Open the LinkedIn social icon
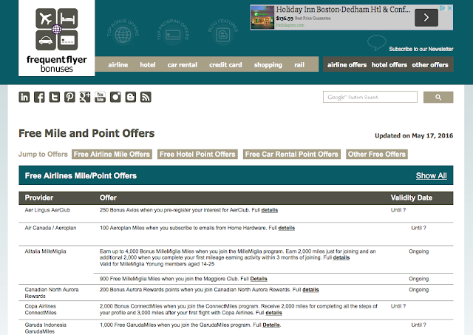The image size is (473, 335). (24, 97)
